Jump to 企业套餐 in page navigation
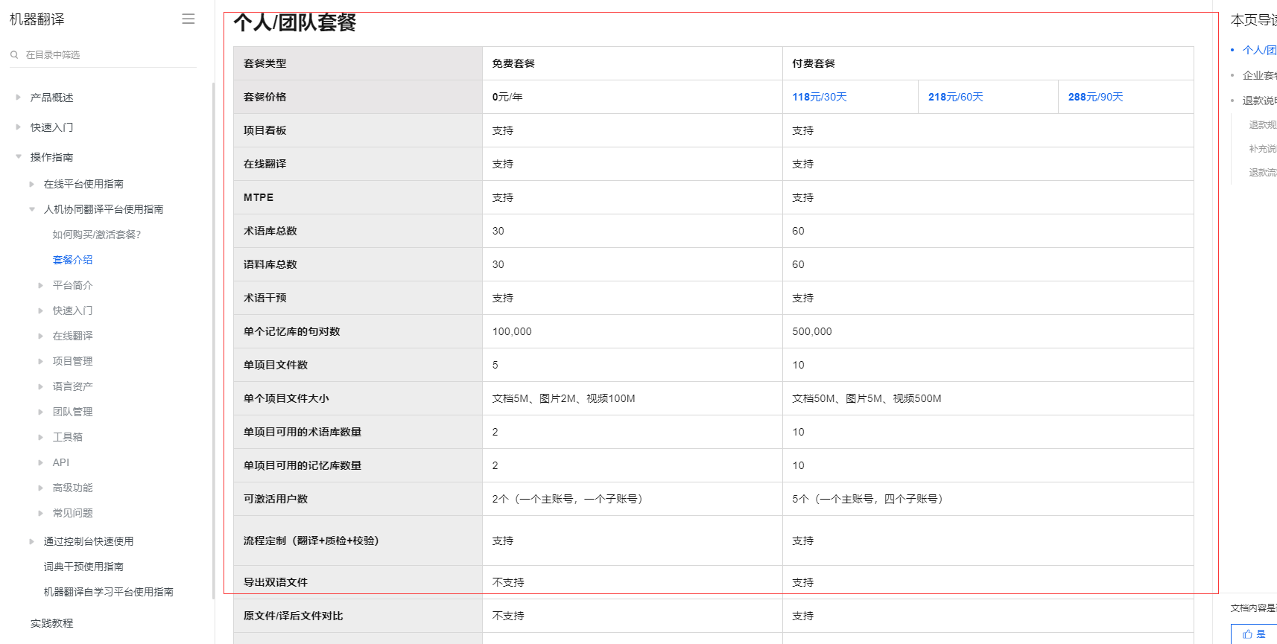 1259,75
